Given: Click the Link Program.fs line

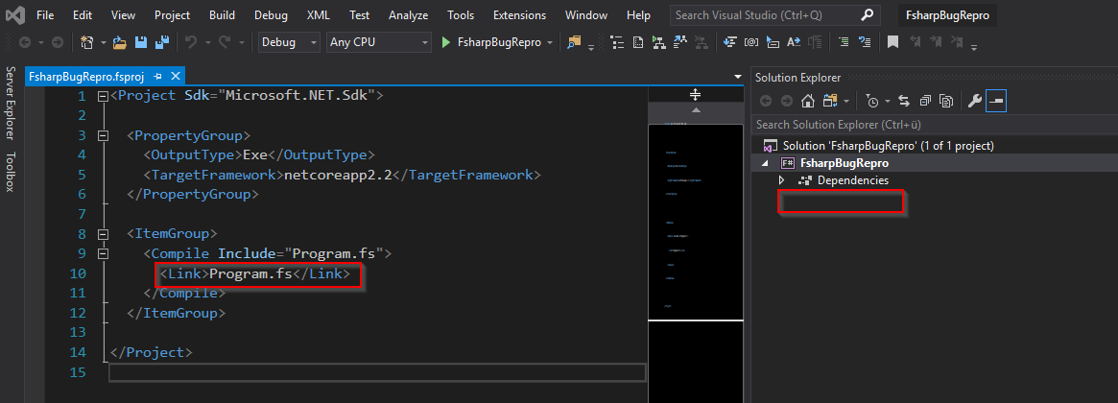Looking at the screenshot, I should (255, 273).
